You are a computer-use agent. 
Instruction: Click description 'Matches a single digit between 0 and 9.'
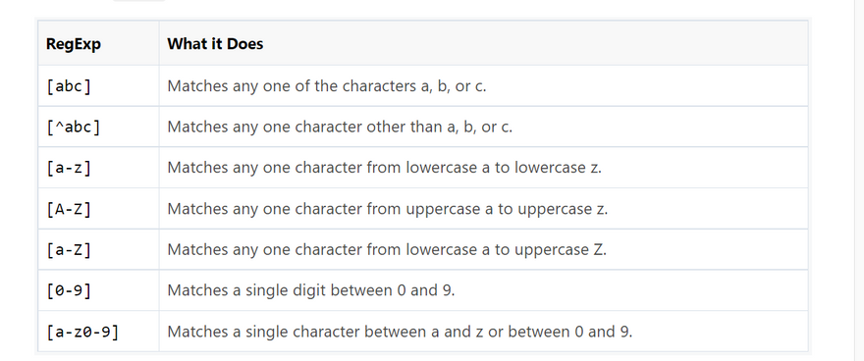tap(311, 290)
